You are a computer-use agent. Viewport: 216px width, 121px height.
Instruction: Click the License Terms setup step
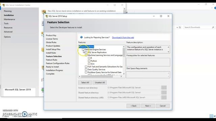pos(52,39)
